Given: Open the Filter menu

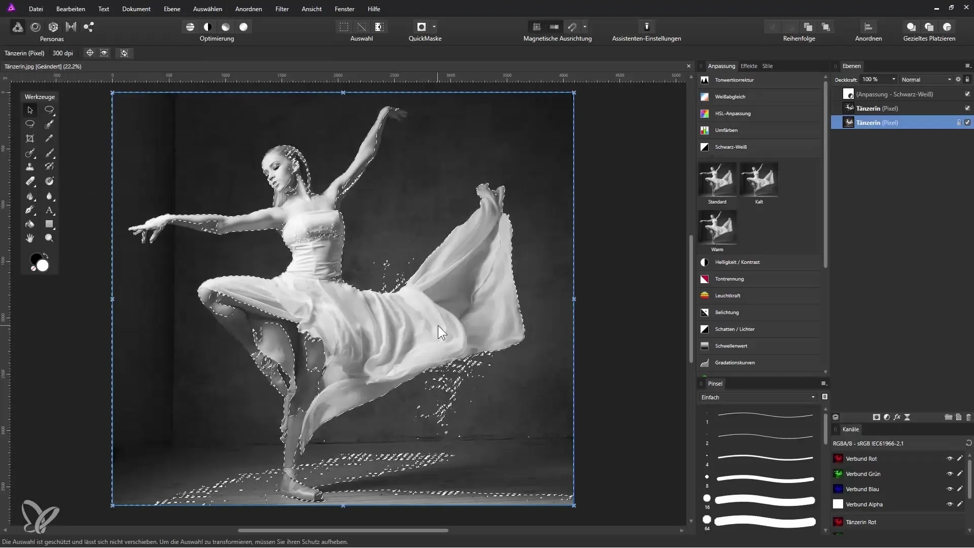Looking at the screenshot, I should coord(282,9).
